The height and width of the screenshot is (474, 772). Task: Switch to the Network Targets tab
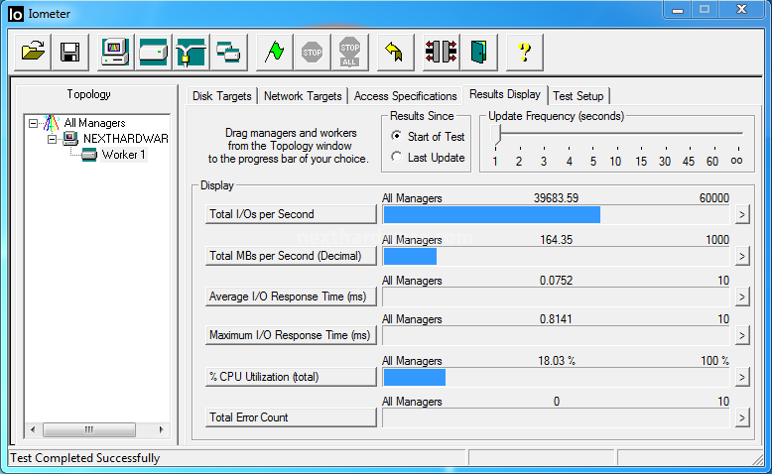[x=303, y=96]
